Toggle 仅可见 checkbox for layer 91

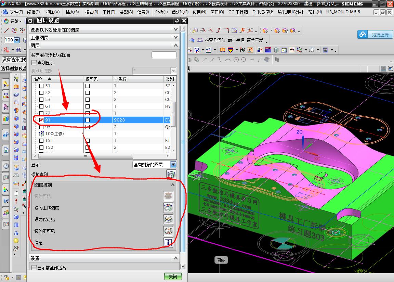(x=88, y=120)
